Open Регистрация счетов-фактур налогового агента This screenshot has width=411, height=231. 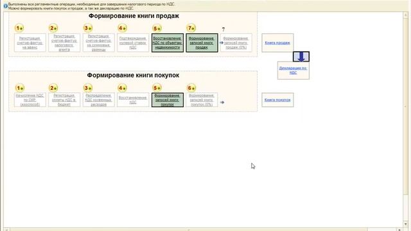click(64, 43)
